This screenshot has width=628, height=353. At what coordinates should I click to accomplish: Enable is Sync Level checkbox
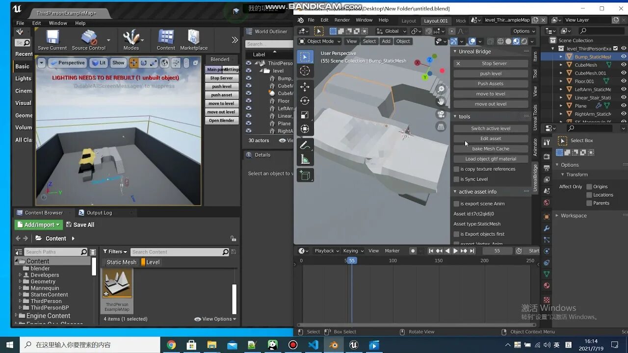(456, 179)
